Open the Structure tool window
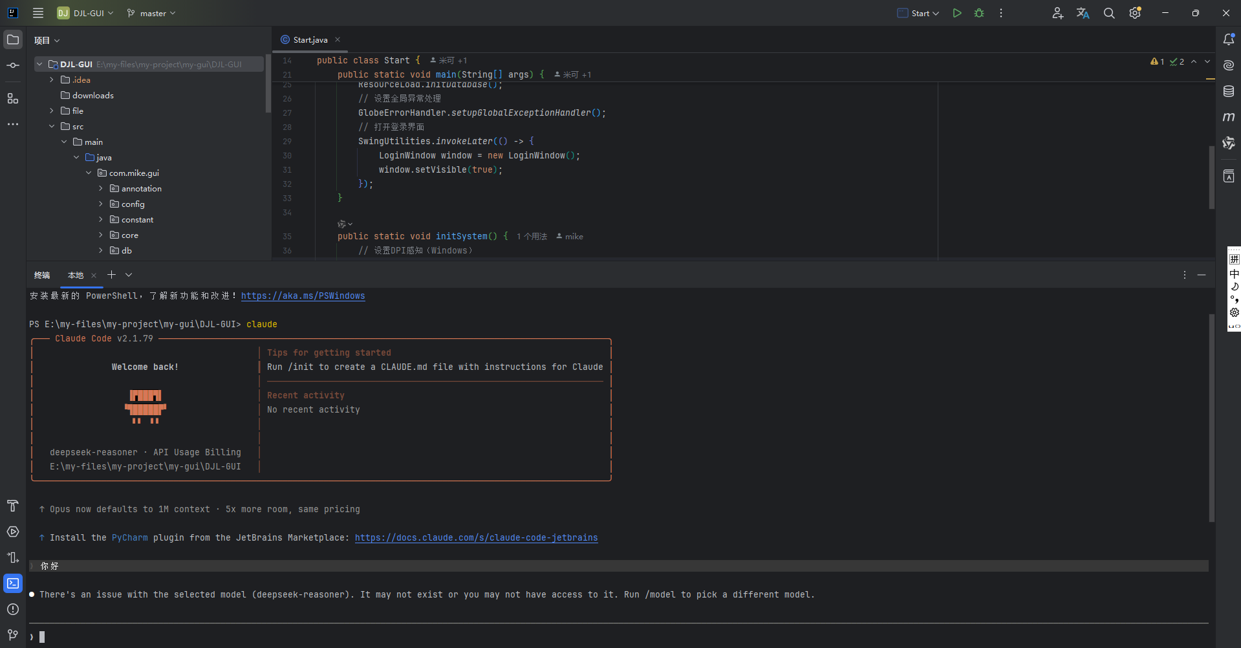 point(13,98)
